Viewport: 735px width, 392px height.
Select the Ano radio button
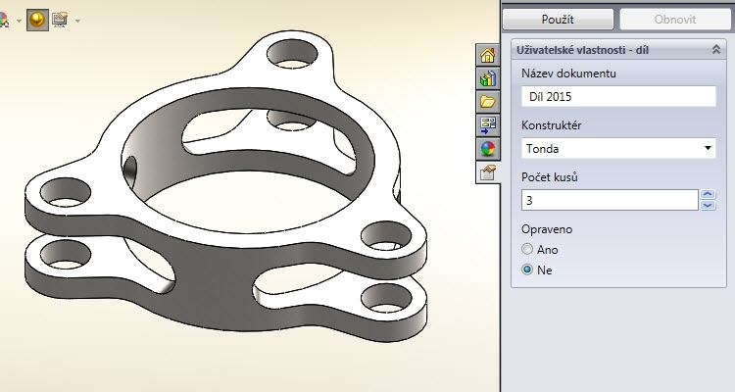(x=527, y=249)
